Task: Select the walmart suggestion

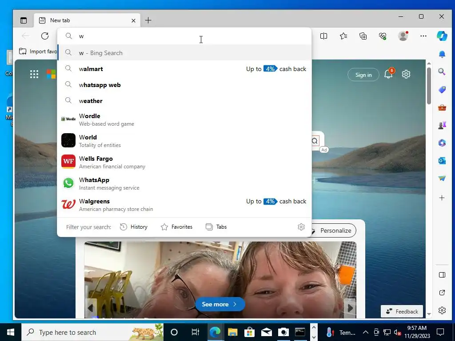Action: tap(184, 69)
